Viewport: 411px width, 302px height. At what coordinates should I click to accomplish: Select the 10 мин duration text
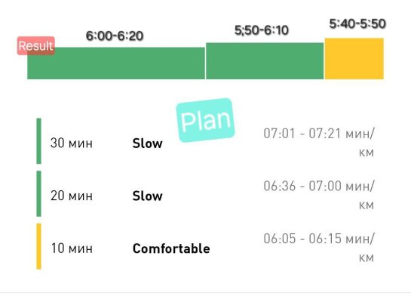point(72,248)
